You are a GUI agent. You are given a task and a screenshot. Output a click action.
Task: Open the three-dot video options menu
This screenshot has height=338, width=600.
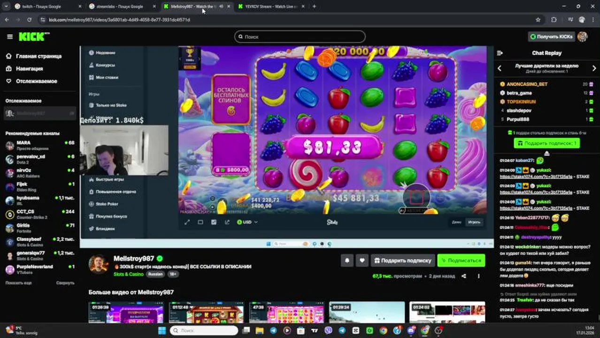point(478,276)
